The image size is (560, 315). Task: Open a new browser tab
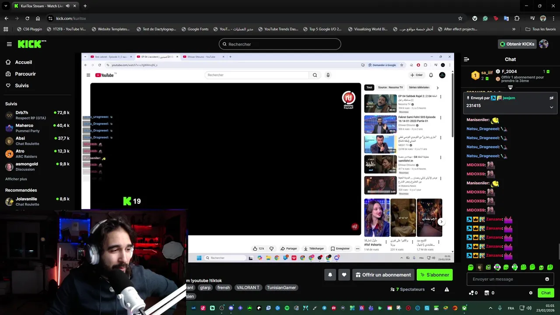click(x=85, y=6)
